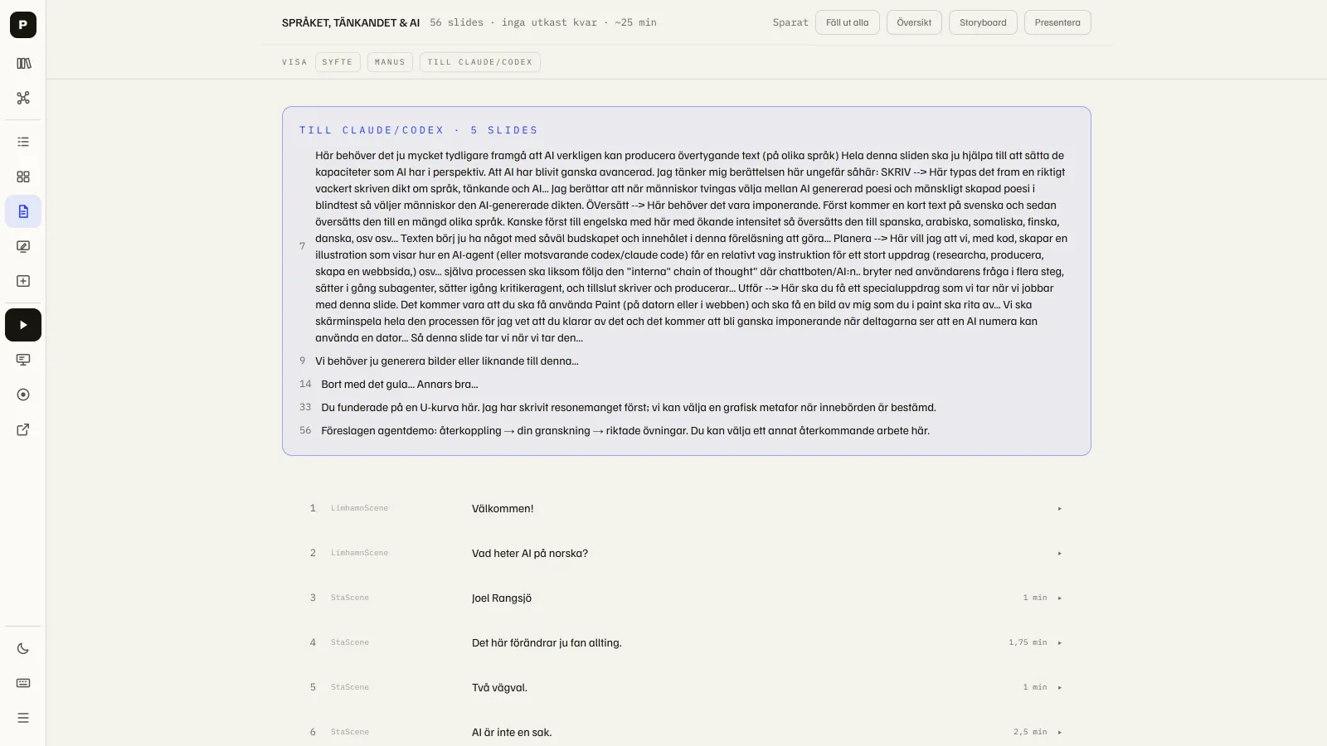
Task: Open the grid view icon in sidebar
Action: [23, 177]
